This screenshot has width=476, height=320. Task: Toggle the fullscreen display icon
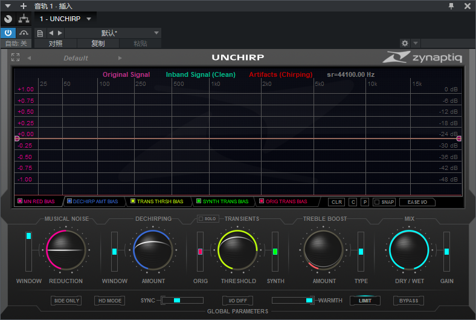tap(15, 57)
